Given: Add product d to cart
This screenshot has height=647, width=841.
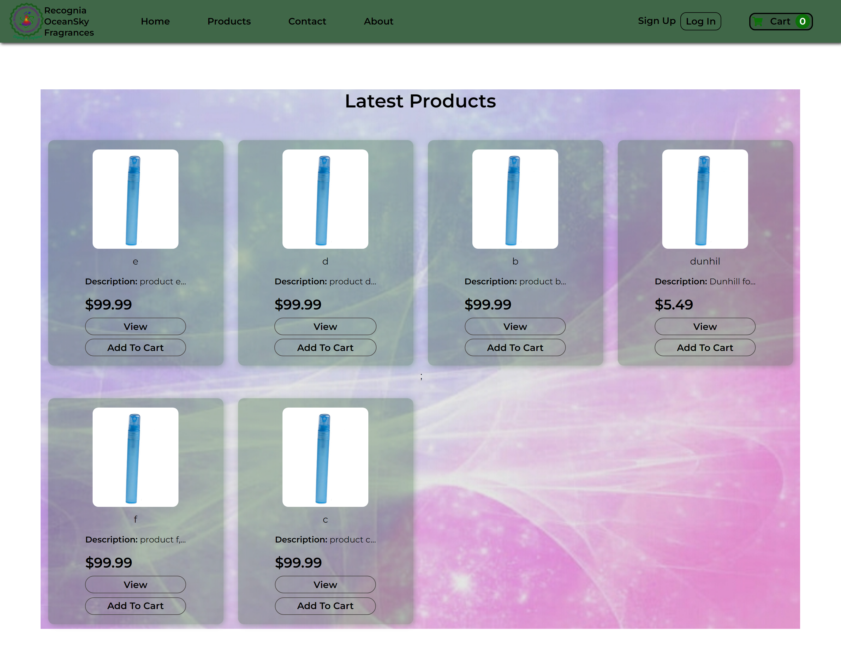Looking at the screenshot, I should pos(325,347).
